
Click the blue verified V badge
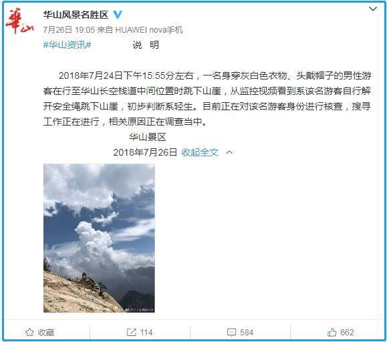click(118, 15)
